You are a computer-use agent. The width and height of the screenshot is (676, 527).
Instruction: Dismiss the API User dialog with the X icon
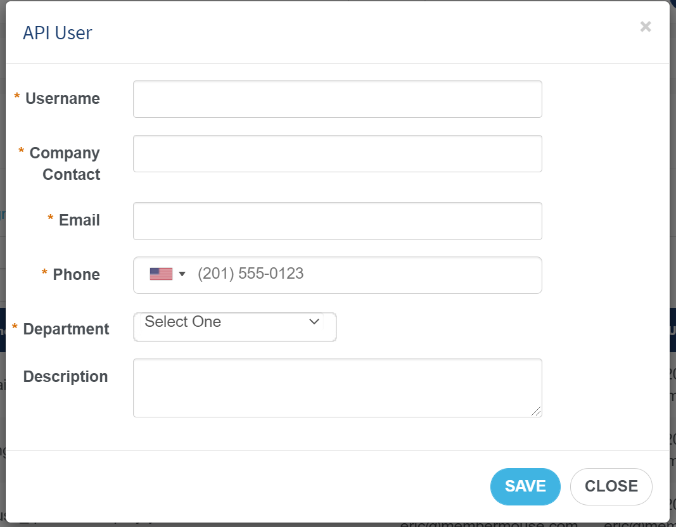[646, 27]
